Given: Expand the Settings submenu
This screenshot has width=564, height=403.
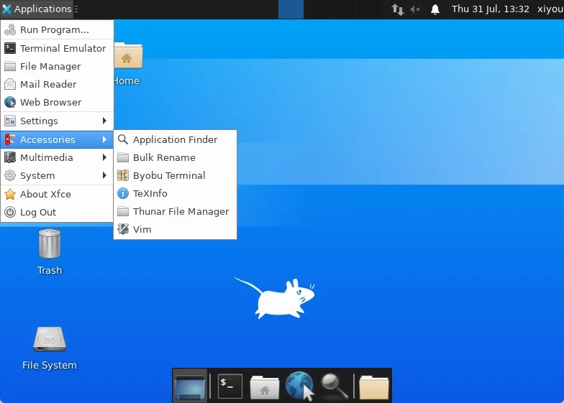Looking at the screenshot, I should [57, 121].
